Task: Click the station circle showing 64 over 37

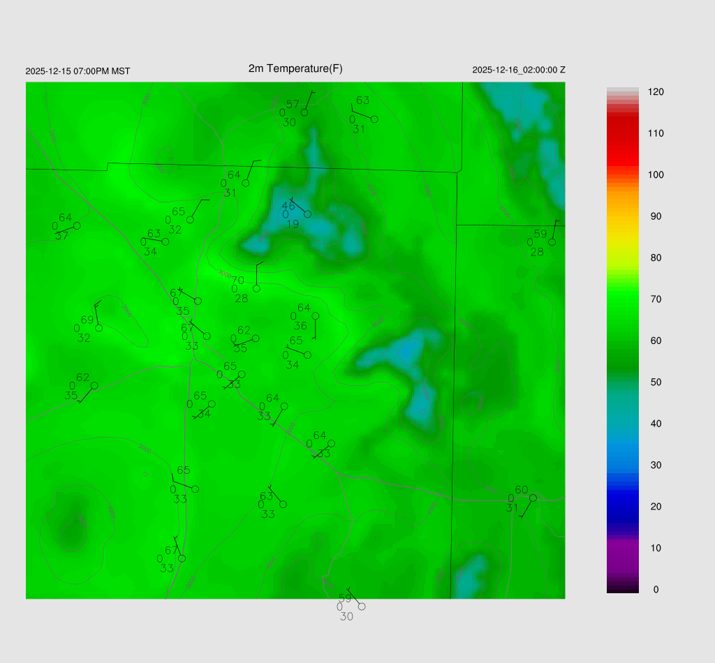Action: (x=77, y=225)
